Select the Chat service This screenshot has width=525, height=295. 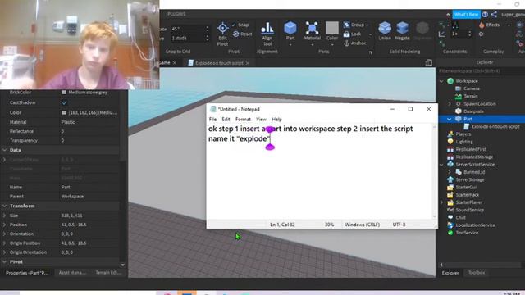pyautogui.click(x=460, y=218)
